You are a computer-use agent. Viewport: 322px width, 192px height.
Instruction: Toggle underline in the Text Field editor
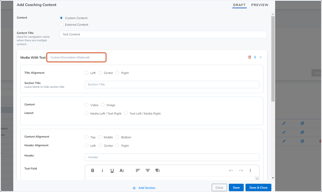pyautogui.click(x=112, y=171)
